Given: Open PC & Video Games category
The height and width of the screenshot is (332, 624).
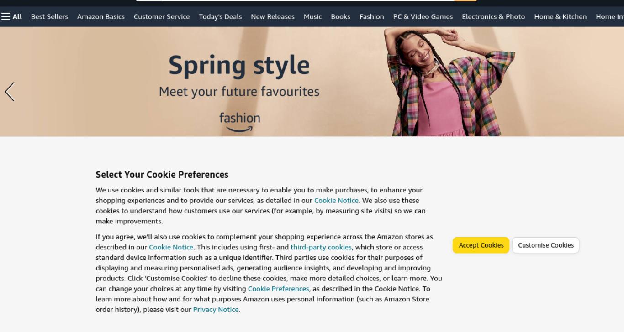Looking at the screenshot, I should 423,17.
